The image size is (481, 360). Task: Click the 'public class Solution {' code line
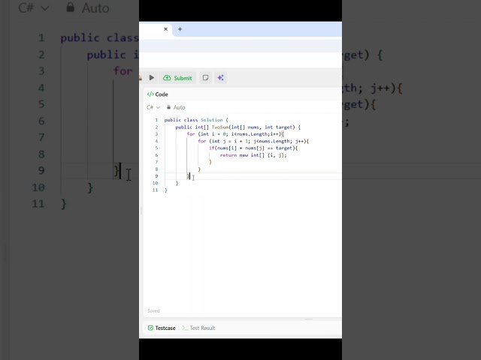(196, 120)
